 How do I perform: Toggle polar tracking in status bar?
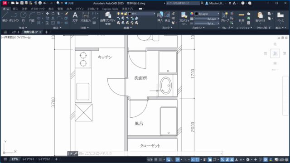pyautogui.click(x=178, y=159)
